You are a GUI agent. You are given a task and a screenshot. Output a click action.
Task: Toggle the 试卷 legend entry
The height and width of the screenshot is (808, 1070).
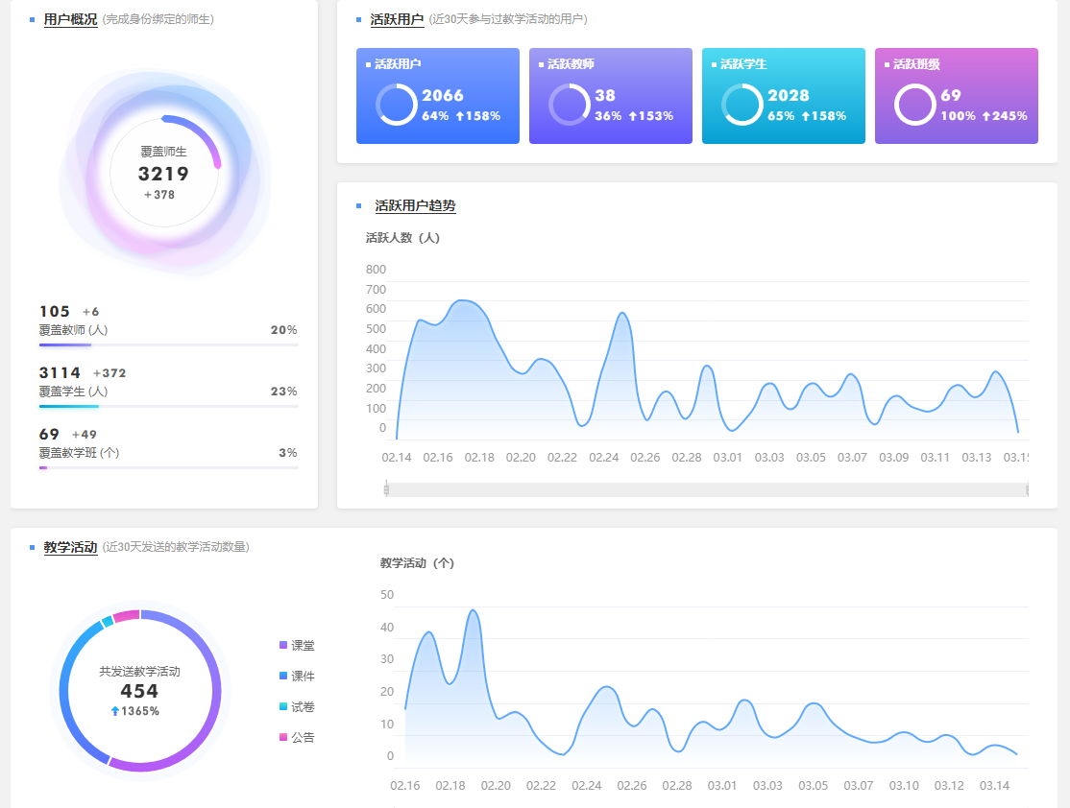click(x=297, y=707)
